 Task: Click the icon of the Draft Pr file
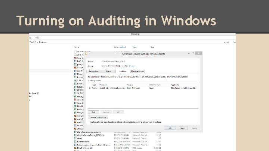pyautogui.click(x=75, y=61)
